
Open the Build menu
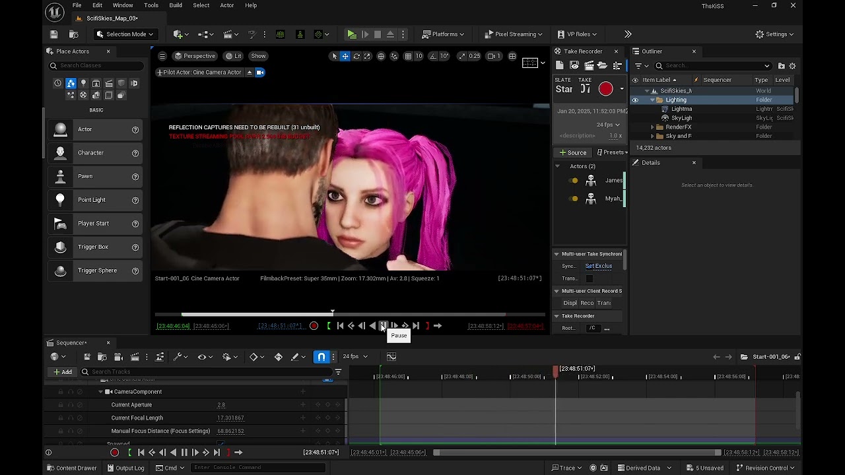(176, 5)
